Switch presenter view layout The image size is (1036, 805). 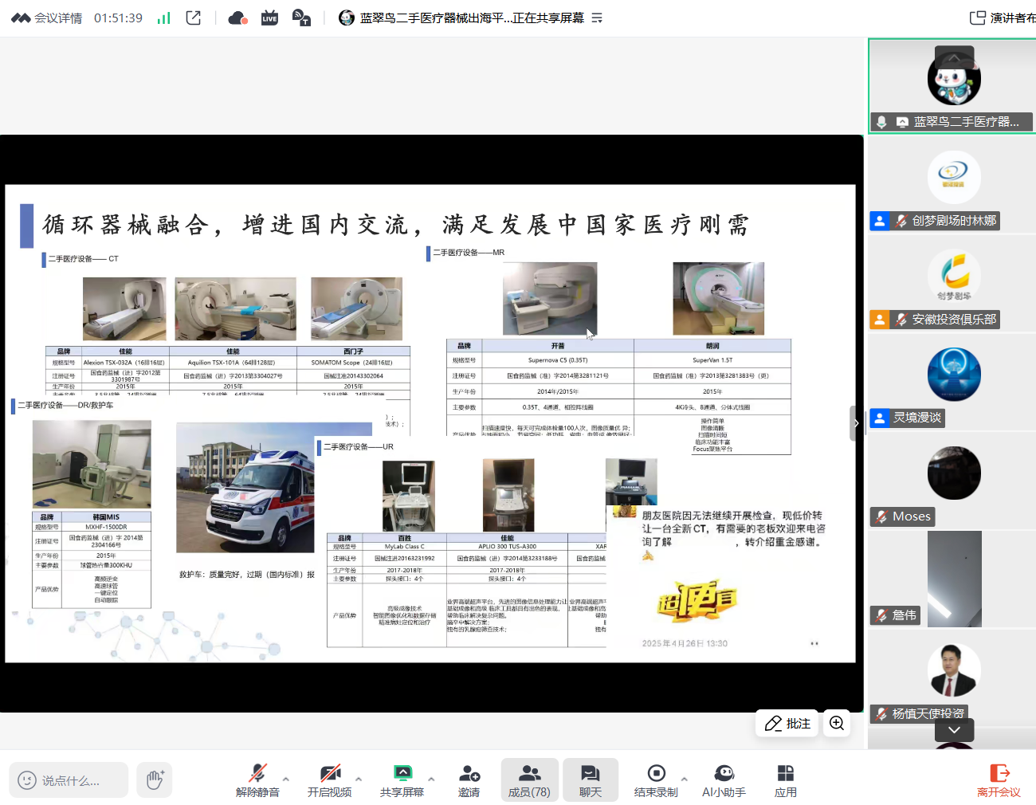tap(1002, 18)
